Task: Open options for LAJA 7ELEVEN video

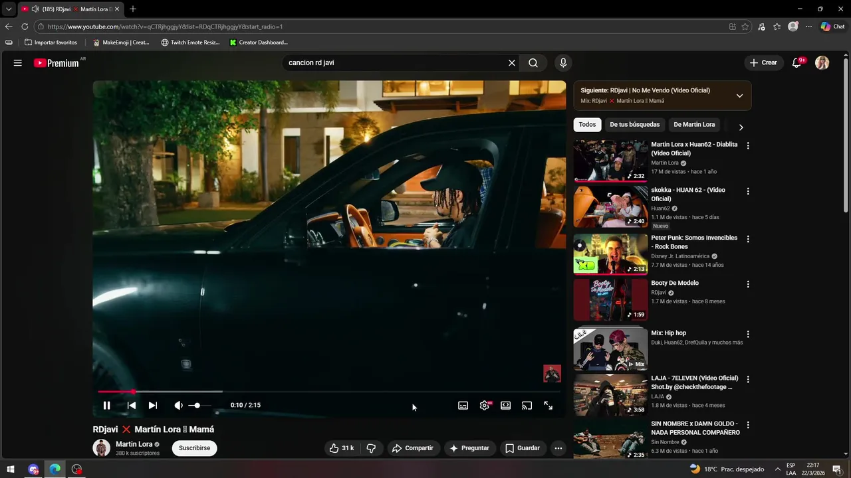Action: (x=748, y=379)
